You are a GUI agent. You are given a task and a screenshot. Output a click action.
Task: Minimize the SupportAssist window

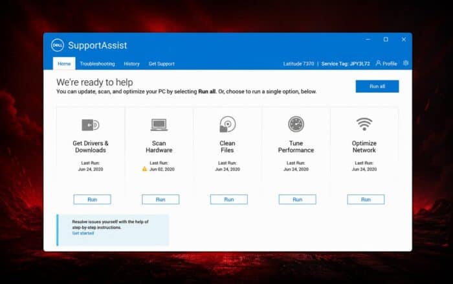(368, 40)
